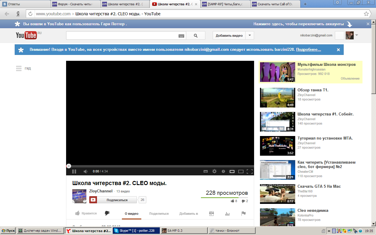This screenshot has width=376, height=235.
Task: Expand the Добавить видео dropdown arrow
Action: [x=250, y=36]
